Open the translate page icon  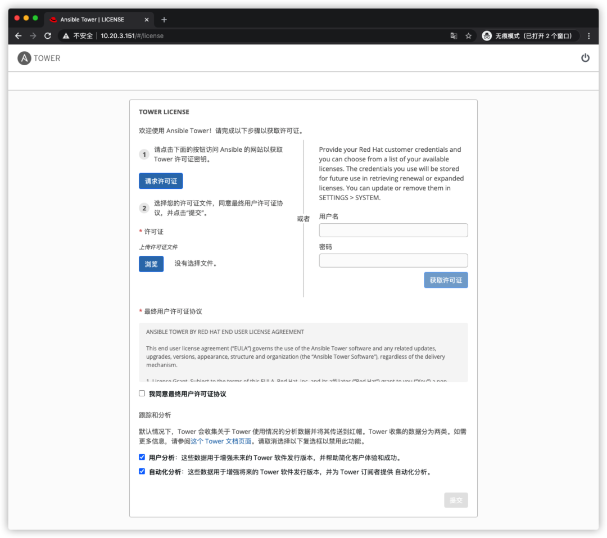tap(454, 35)
